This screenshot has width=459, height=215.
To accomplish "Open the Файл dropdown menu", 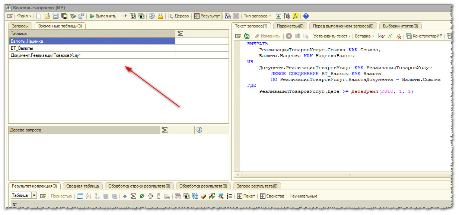I will tap(24, 16).
